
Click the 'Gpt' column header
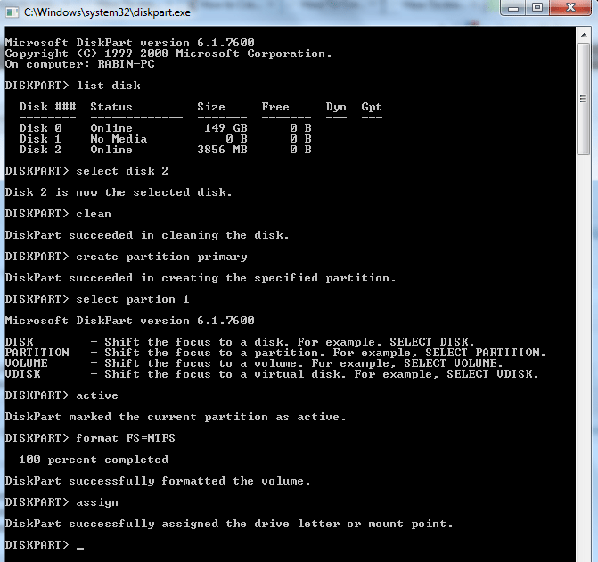pos(372,107)
